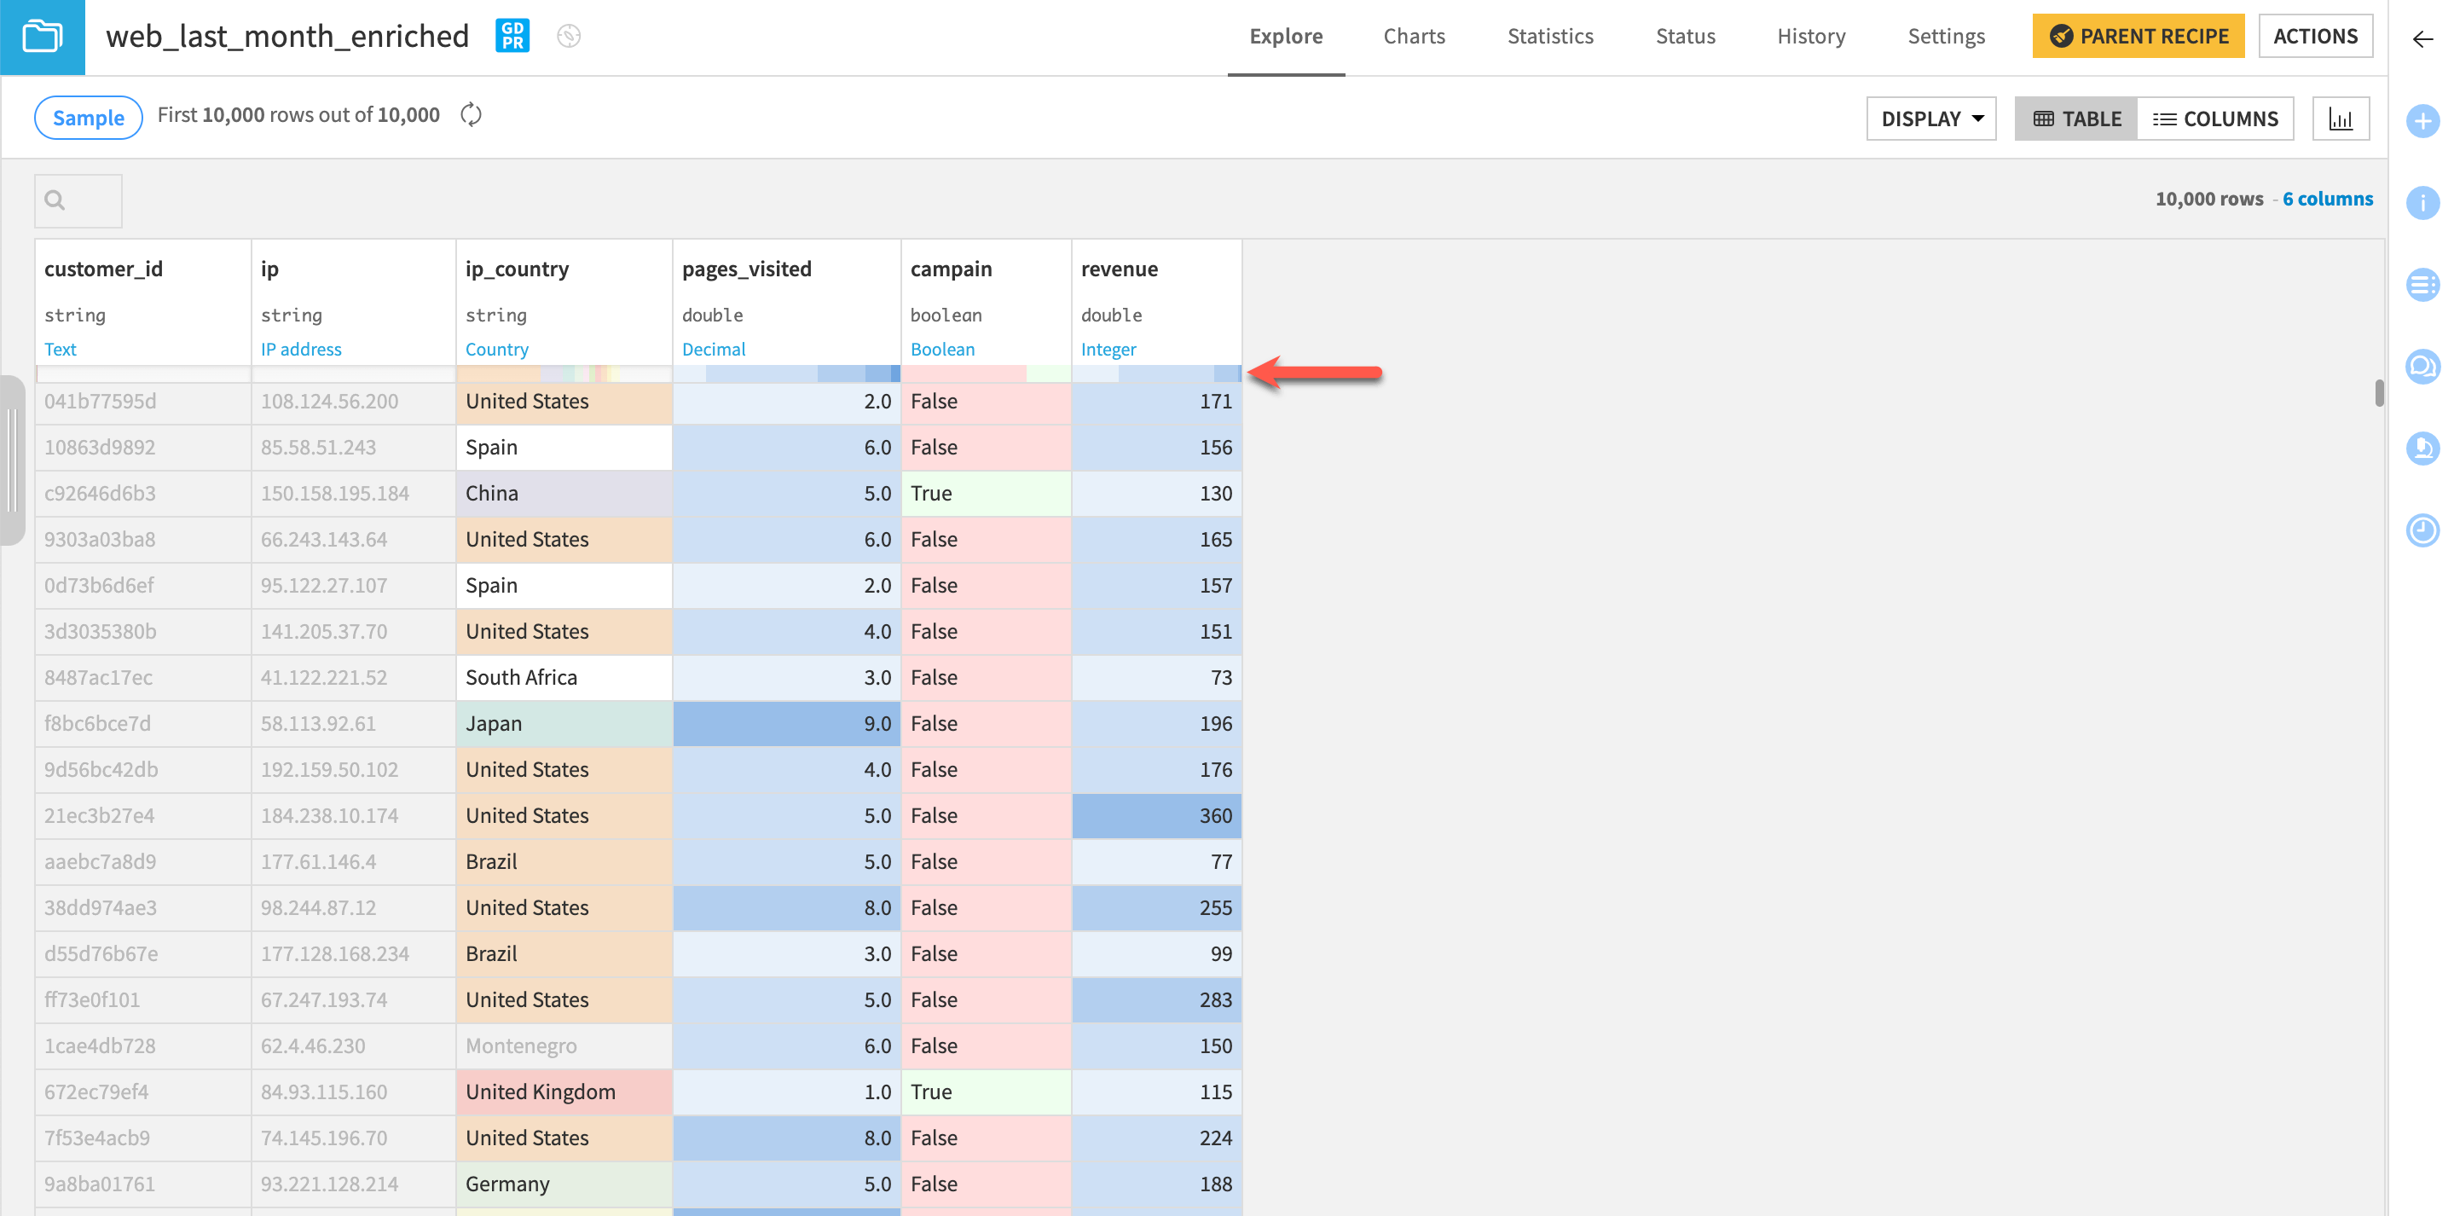Click the Boolean meaning toggle for campain column

[942, 347]
